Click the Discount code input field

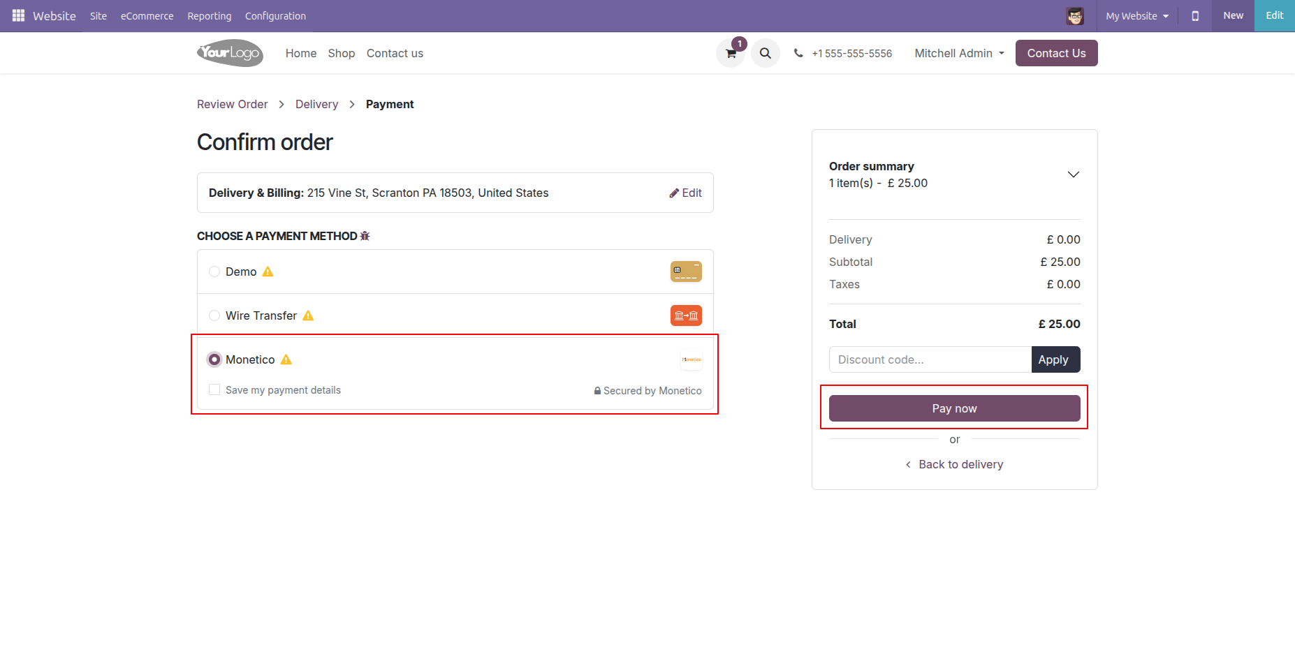(930, 359)
